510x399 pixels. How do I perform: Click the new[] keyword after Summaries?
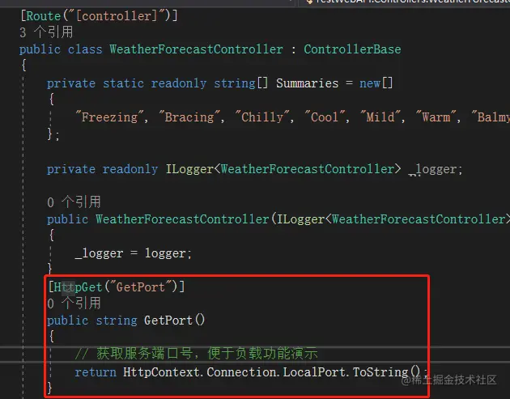[x=376, y=83]
